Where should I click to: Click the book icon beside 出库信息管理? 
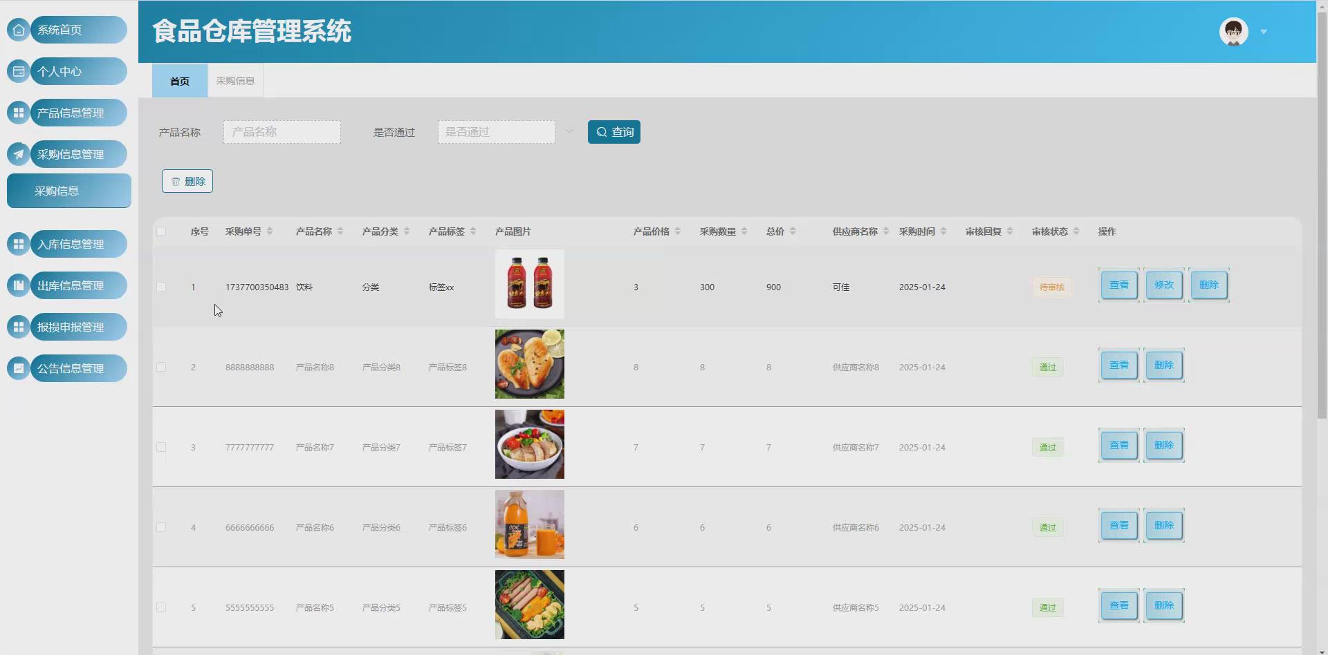click(19, 285)
